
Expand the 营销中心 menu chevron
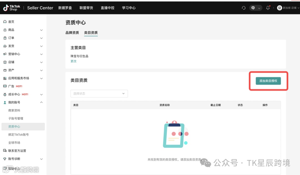[x=41, y=54]
